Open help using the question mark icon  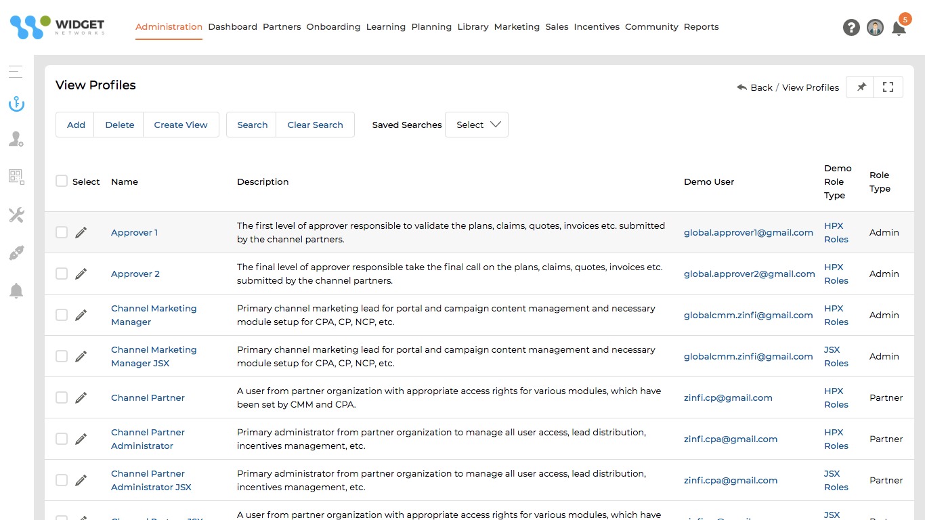pyautogui.click(x=851, y=27)
